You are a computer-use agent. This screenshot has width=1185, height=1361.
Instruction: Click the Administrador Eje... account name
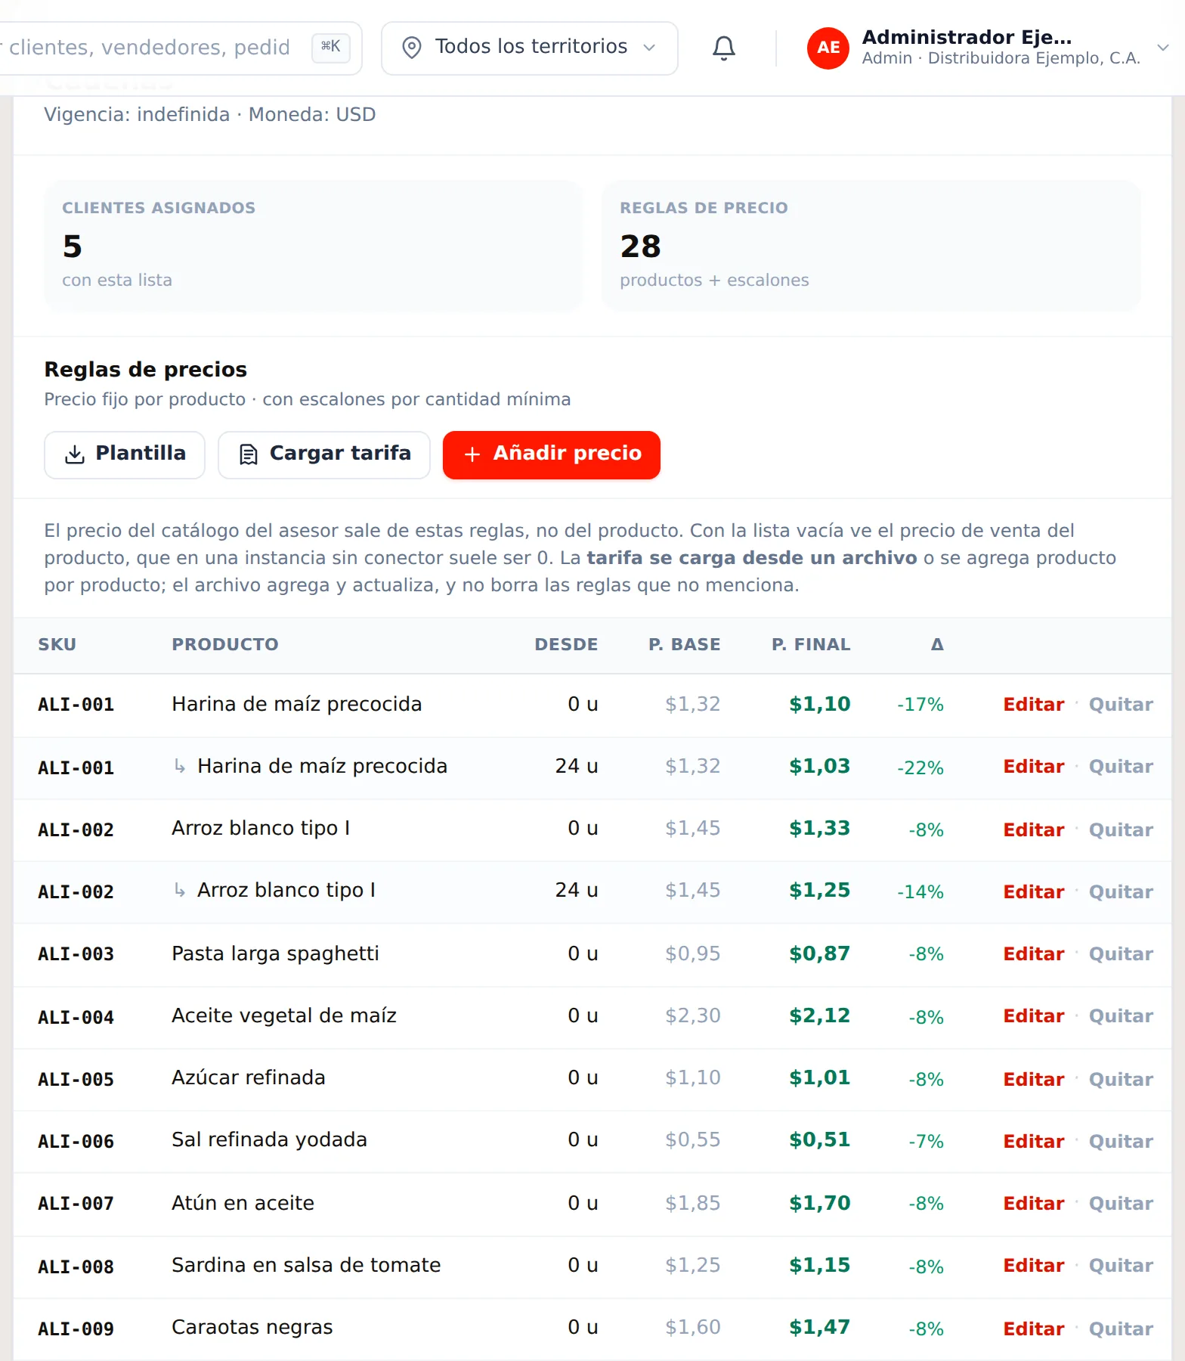[x=967, y=37]
